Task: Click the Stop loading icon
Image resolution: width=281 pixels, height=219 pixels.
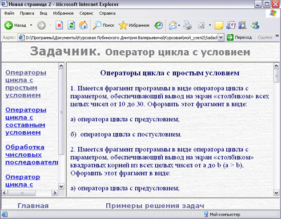Action: coord(59,25)
